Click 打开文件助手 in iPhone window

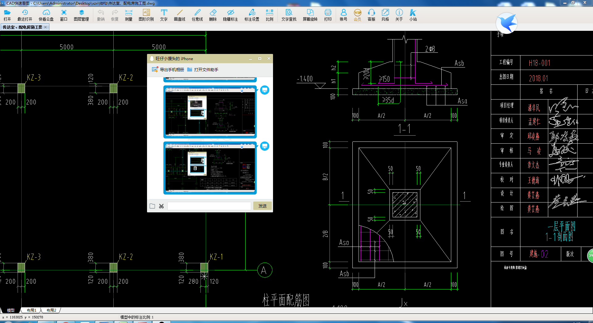(x=203, y=70)
